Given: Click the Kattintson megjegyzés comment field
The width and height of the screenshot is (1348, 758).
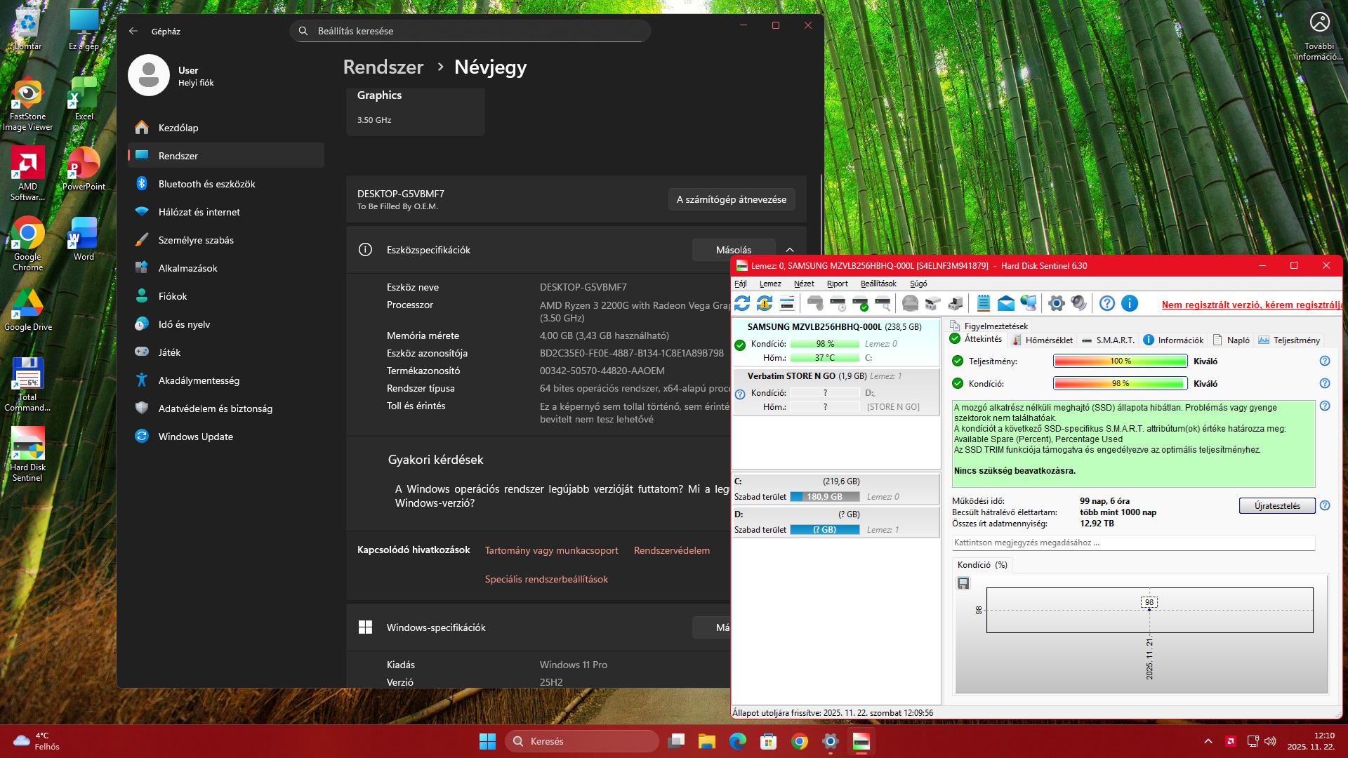Looking at the screenshot, I should pyautogui.click(x=1132, y=543).
